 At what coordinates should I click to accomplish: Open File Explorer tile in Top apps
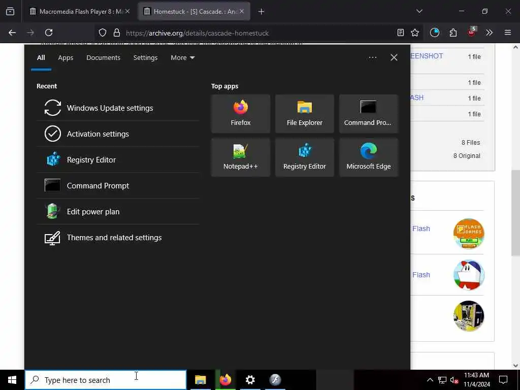pyautogui.click(x=305, y=114)
